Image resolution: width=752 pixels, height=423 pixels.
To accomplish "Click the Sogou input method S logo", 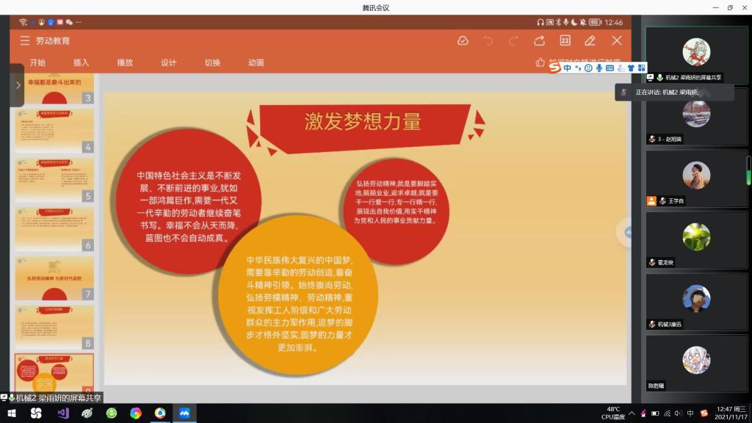I will [x=554, y=68].
